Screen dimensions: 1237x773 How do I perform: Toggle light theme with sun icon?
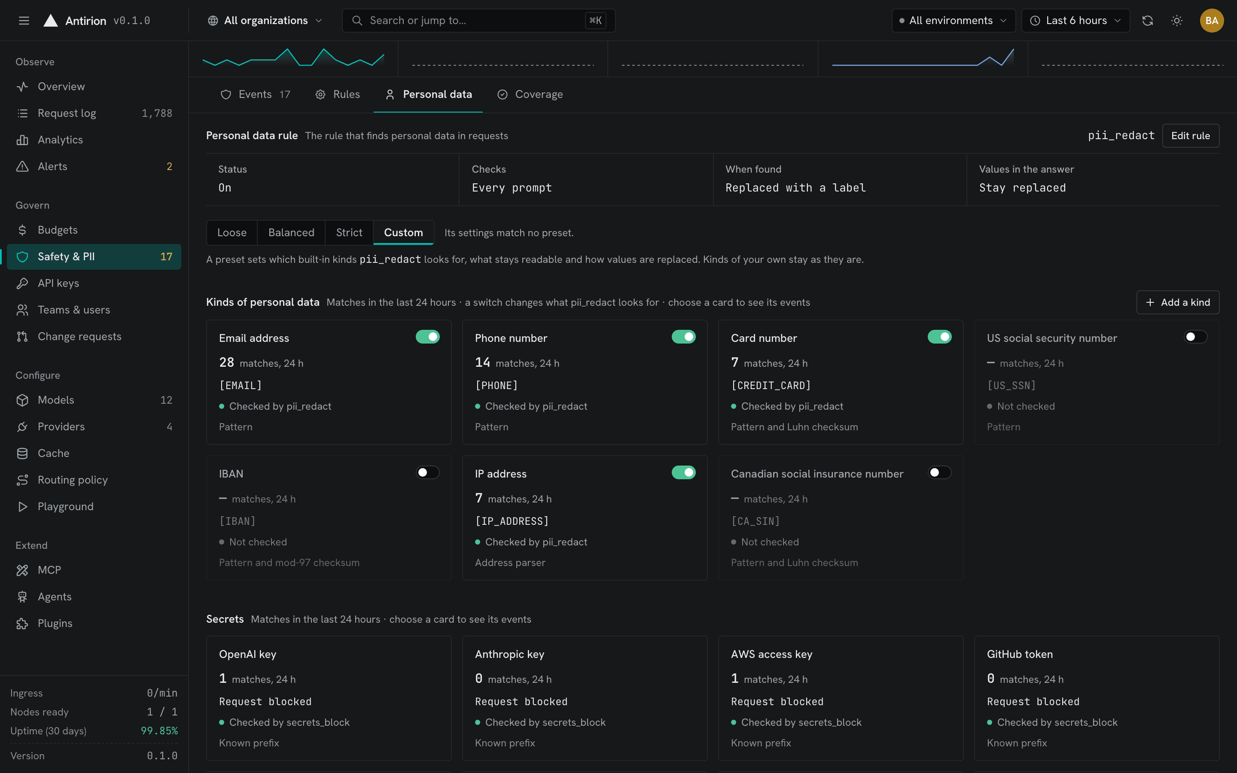click(1177, 21)
